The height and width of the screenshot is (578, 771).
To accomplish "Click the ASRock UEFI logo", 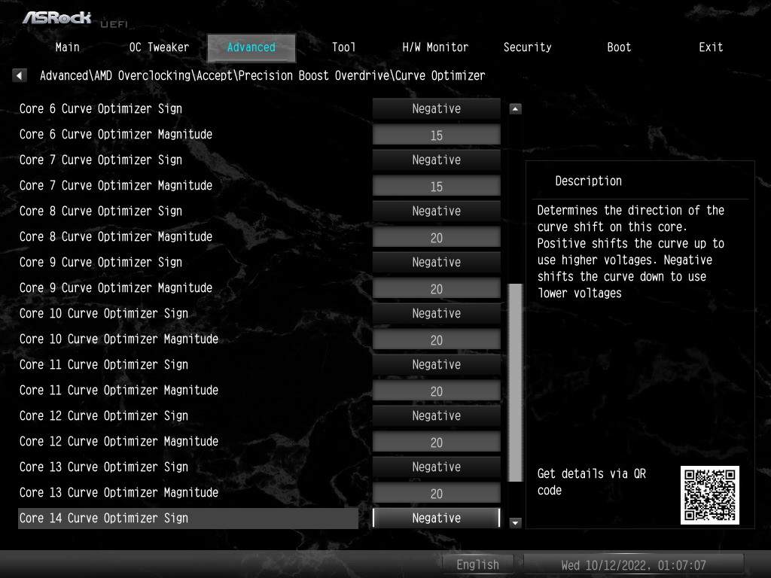I will click(74, 19).
